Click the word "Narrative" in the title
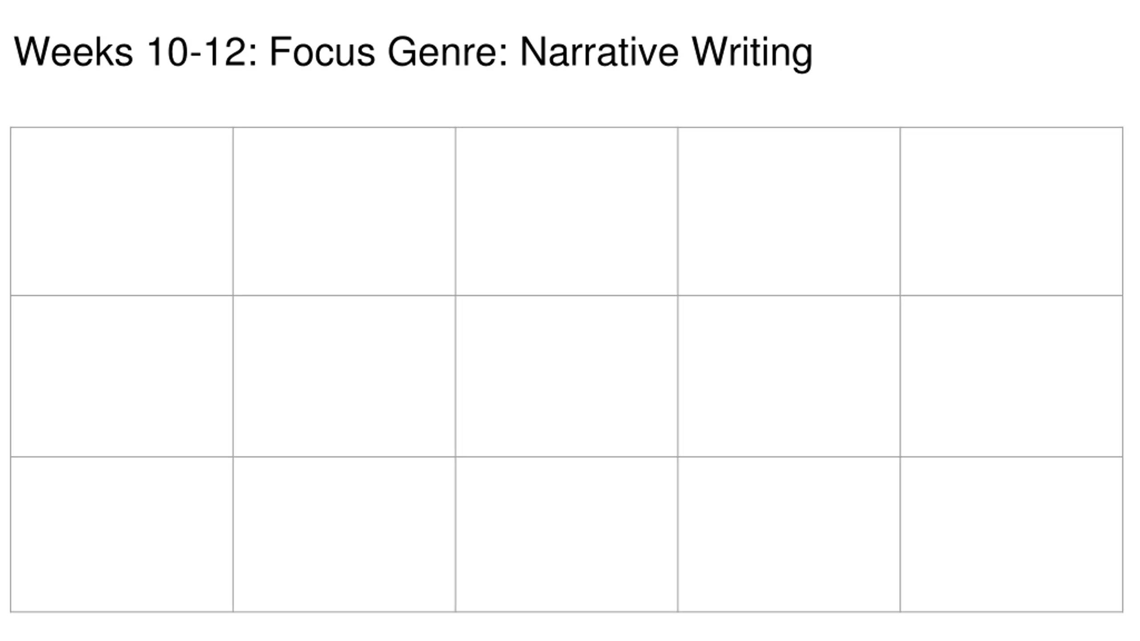Image resolution: width=1140 pixels, height=641 pixels. point(599,52)
